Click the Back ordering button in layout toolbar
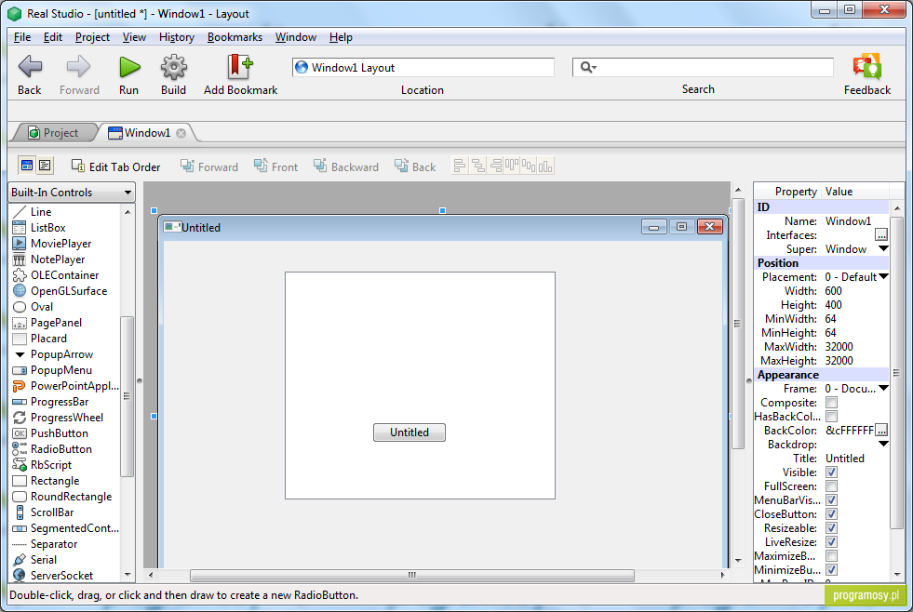 pyautogui.click(x=415, y=167)
